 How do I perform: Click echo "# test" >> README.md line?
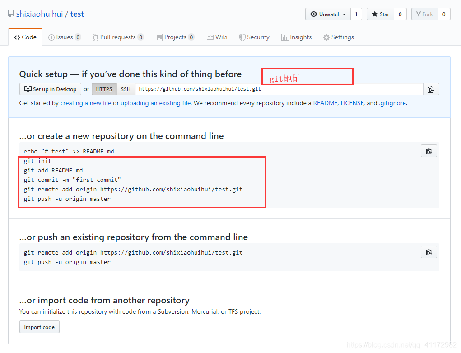69,151
